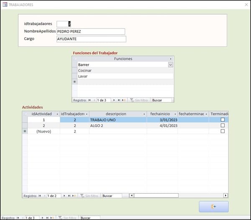The height and width of the screenshot is (220, 251).
Task: Click the row selector for the Barrer row
Action: point(74,65)
